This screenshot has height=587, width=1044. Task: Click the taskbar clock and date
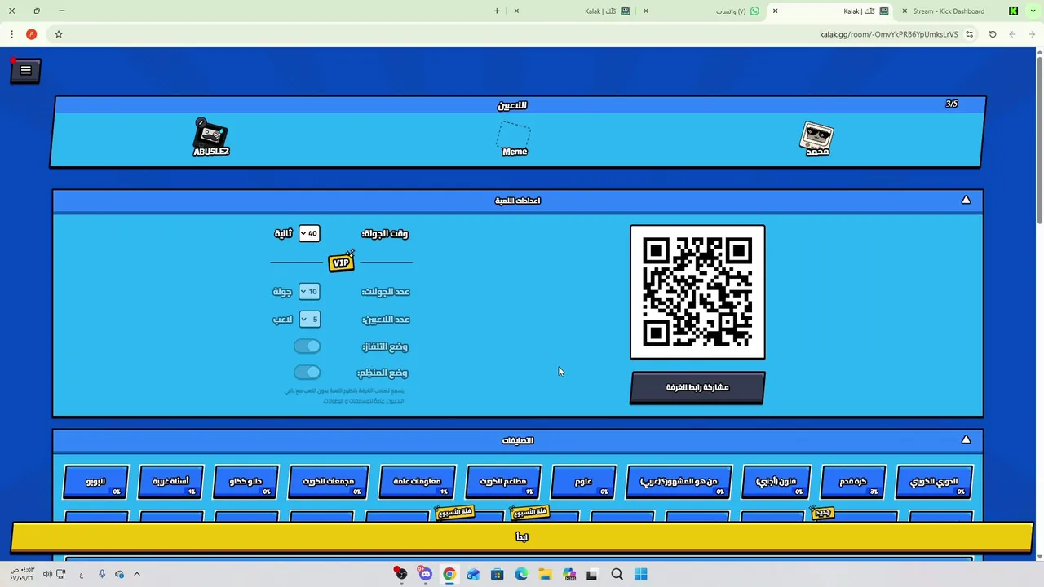[21, 574]
